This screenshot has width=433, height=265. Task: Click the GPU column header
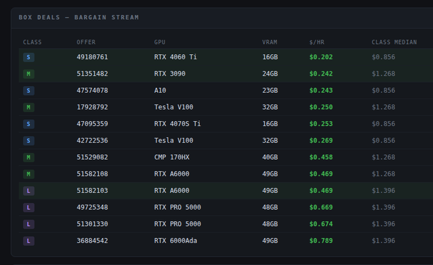click(x=160, y=42)
